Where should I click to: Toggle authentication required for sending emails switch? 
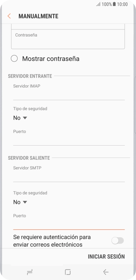click(118, 241)
